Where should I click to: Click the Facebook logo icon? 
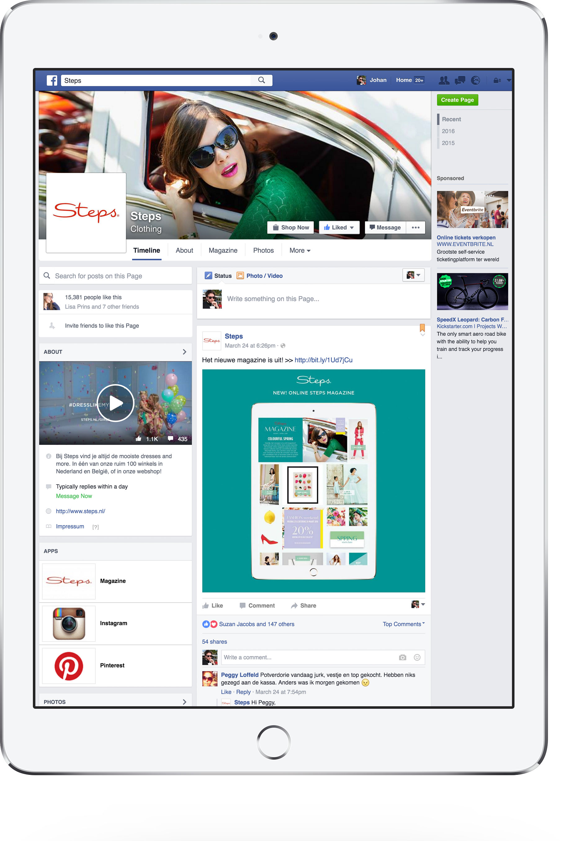pyautogui.click(x=52, y=80)
